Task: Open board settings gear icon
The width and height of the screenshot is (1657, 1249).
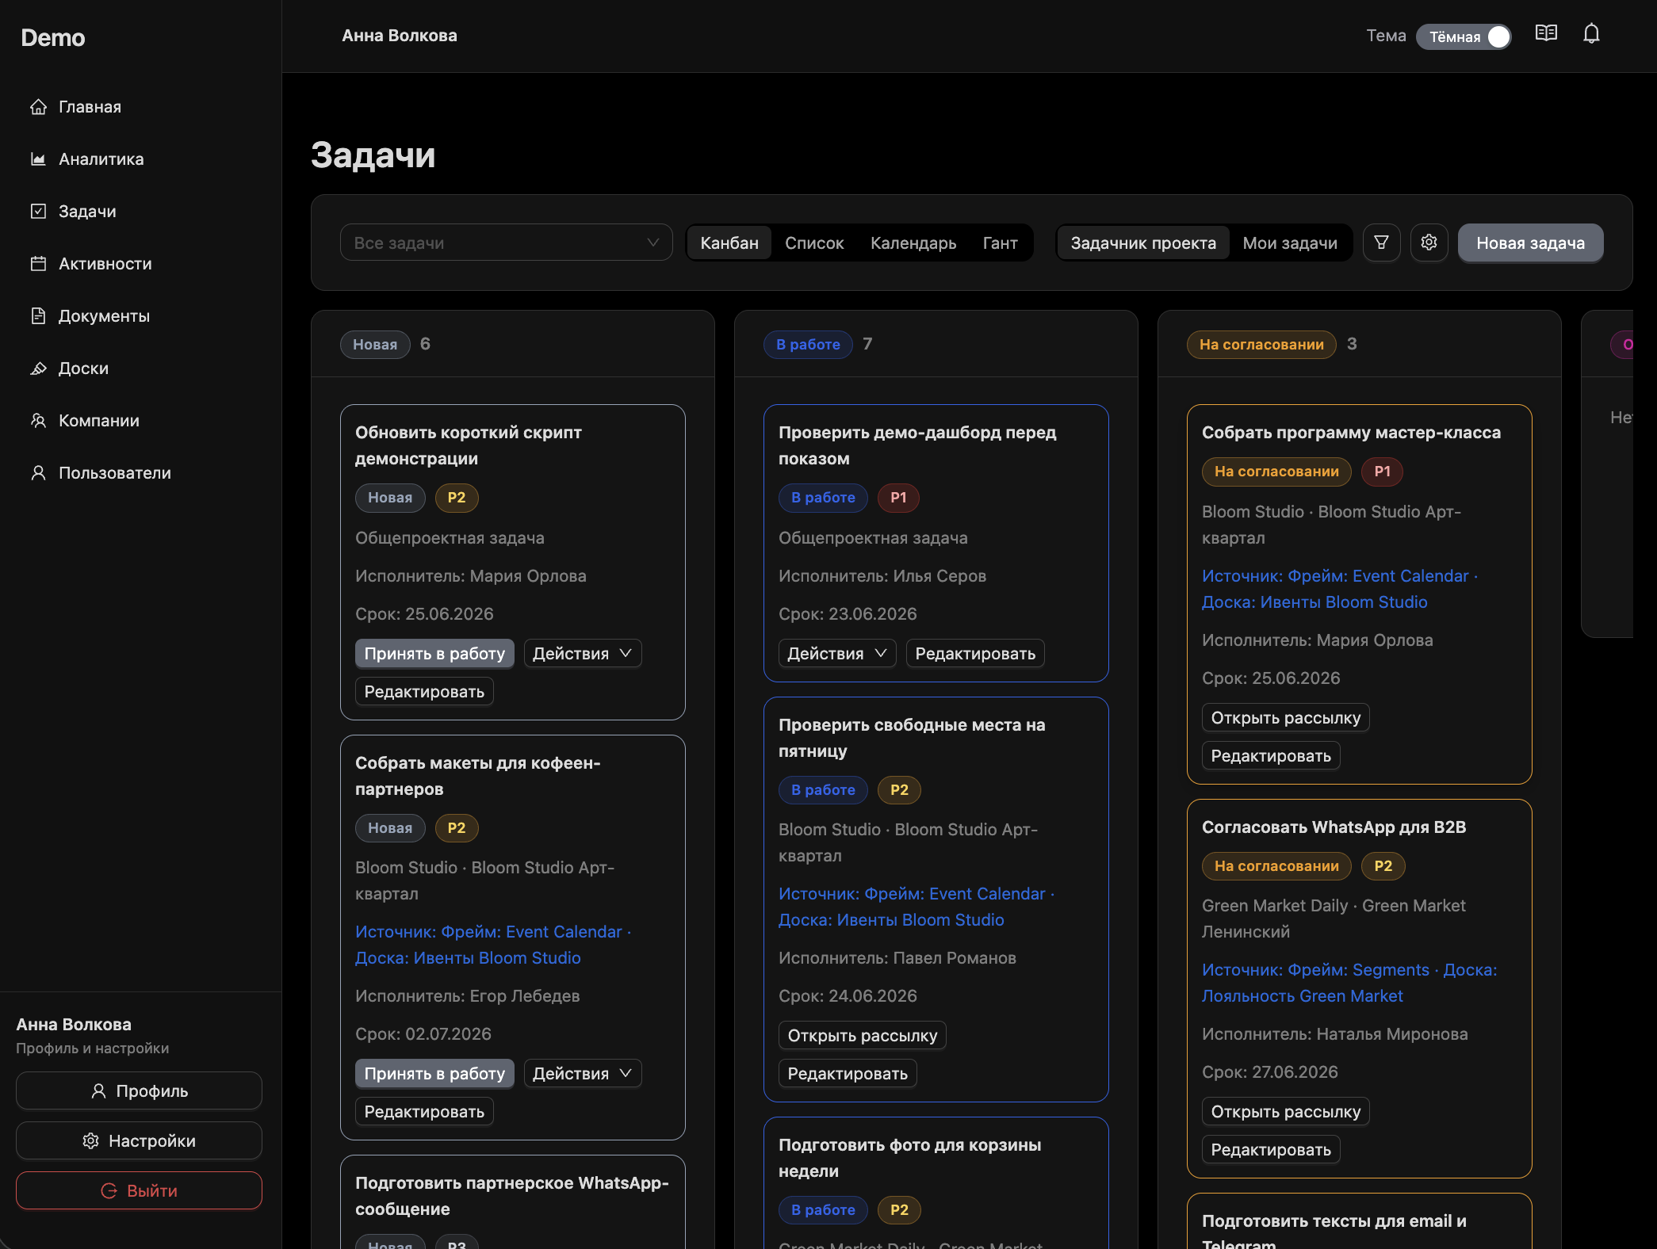Action: pos(1429,243)
